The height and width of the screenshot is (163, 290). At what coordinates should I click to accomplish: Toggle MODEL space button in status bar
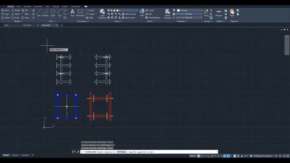point(193,156)
